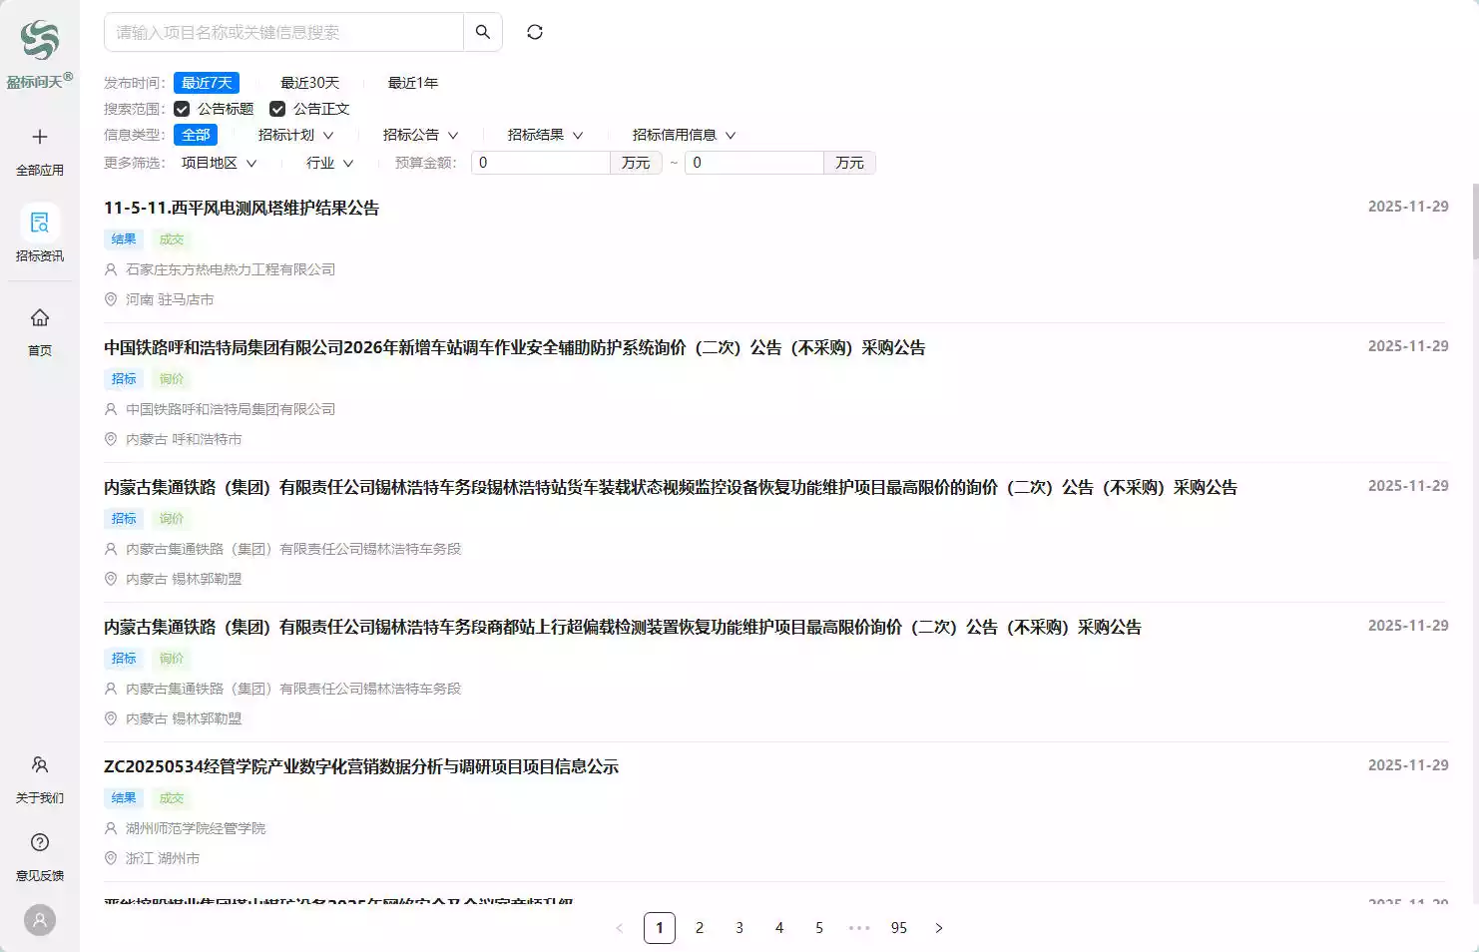Click 内蒙古 呼和浩特市 location text
This screenshot has width=1479, height=952.
pos(184,439)
